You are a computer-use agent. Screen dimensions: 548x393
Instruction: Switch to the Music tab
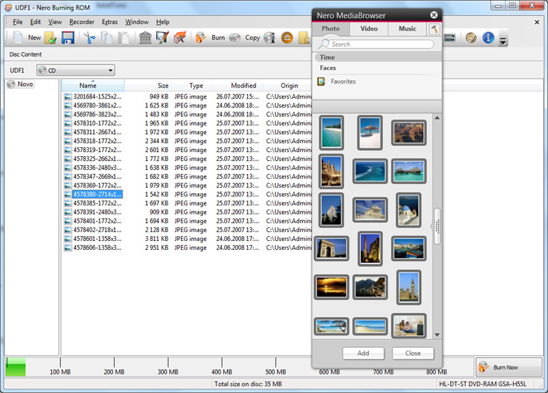[407, 29]
